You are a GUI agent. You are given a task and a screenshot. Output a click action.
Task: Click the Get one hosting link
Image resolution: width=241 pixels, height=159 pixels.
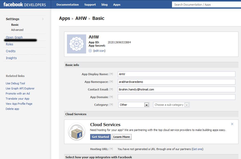[197, 149]
